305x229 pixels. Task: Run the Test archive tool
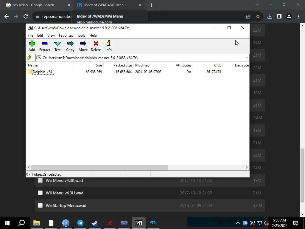tap(57, 46)
